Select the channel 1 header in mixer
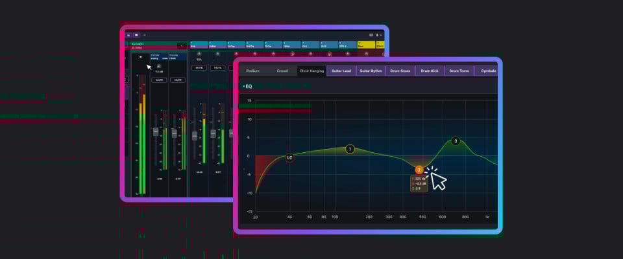The image size is (623, 259). pos(199,45)
